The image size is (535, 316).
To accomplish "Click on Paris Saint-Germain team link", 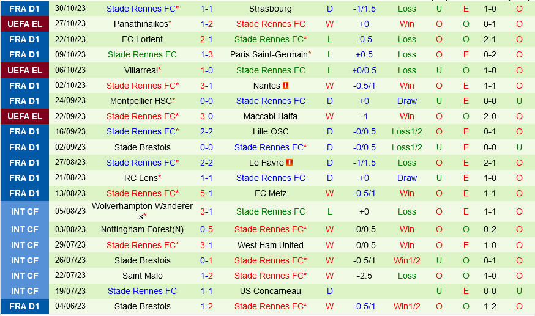I will pyautogui.click(x=269, y=54).
